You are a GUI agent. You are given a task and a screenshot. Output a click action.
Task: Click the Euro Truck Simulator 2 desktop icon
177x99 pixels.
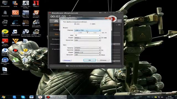36,24
